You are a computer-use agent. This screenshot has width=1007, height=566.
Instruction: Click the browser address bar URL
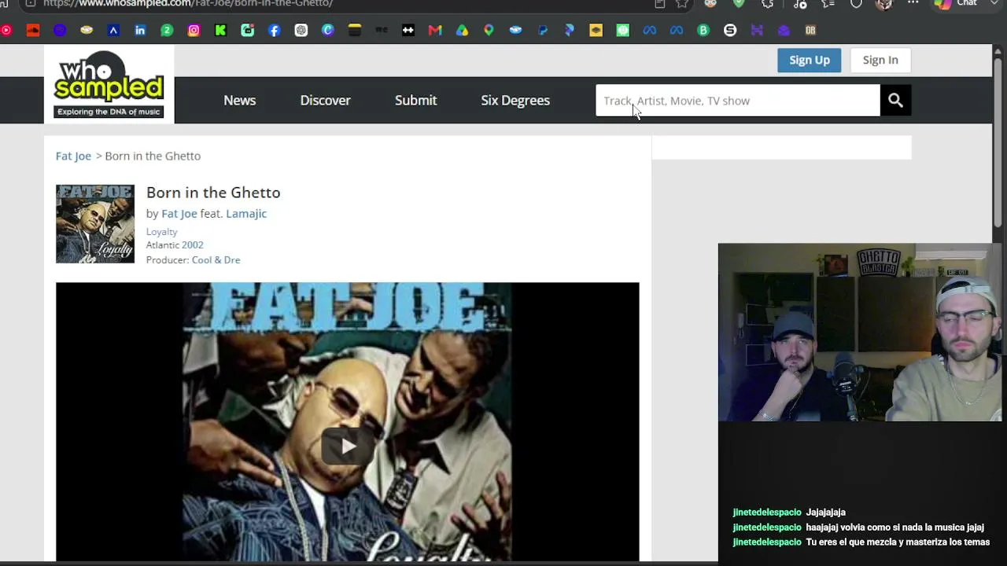(189, 3)
